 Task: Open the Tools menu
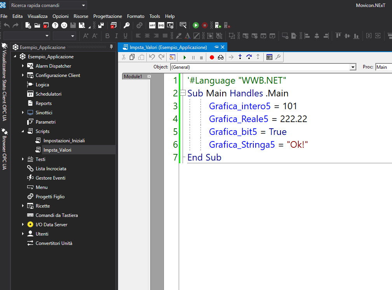[155, 16]
